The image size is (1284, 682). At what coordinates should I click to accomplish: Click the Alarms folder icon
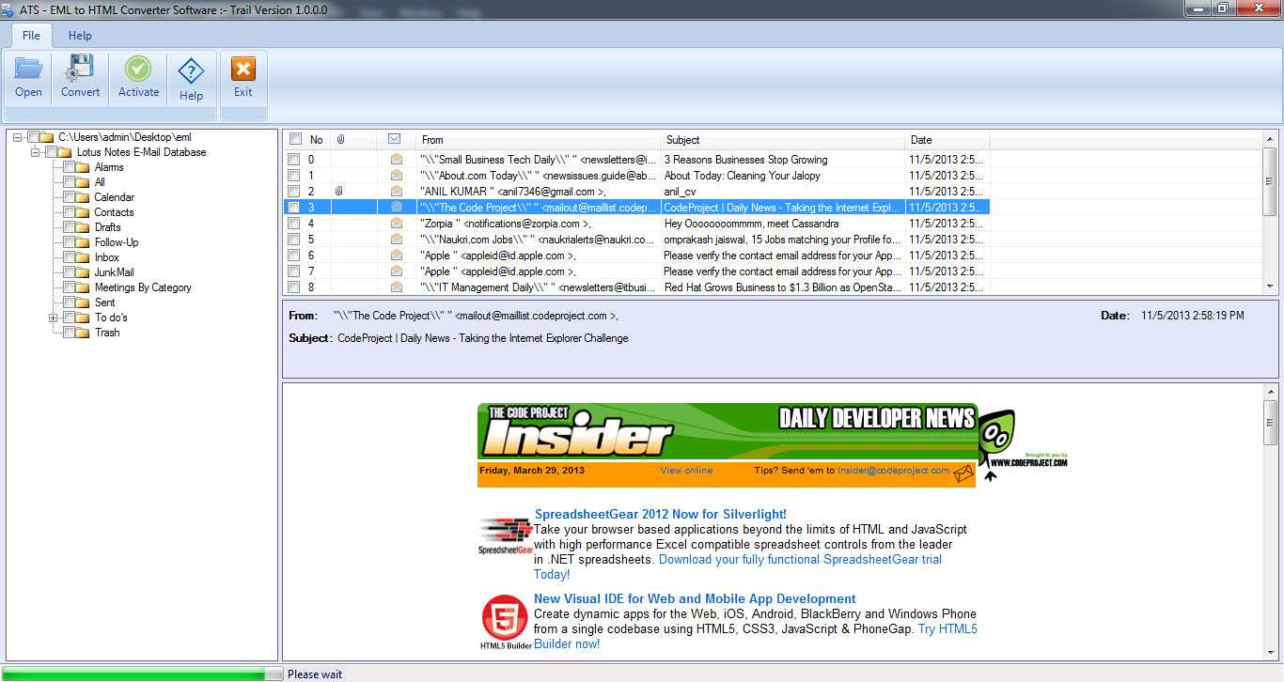click(x=83, y=167)
